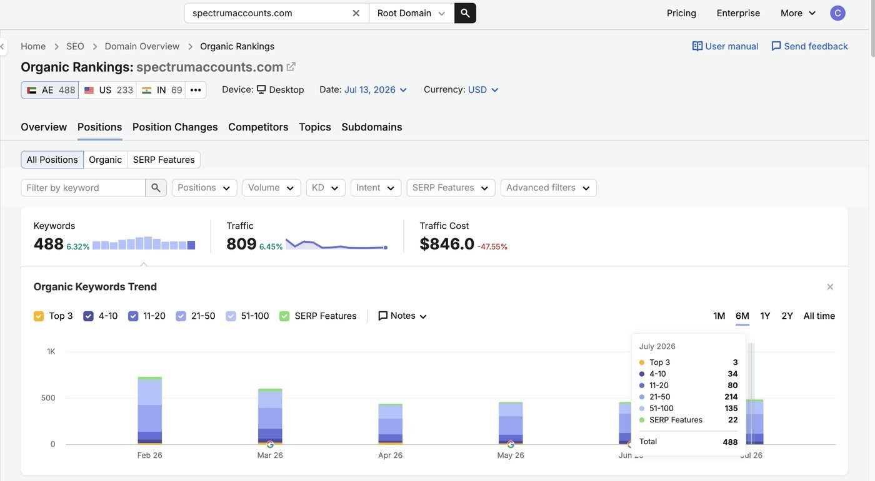Switch to the Competitors tab

[258, 127]
